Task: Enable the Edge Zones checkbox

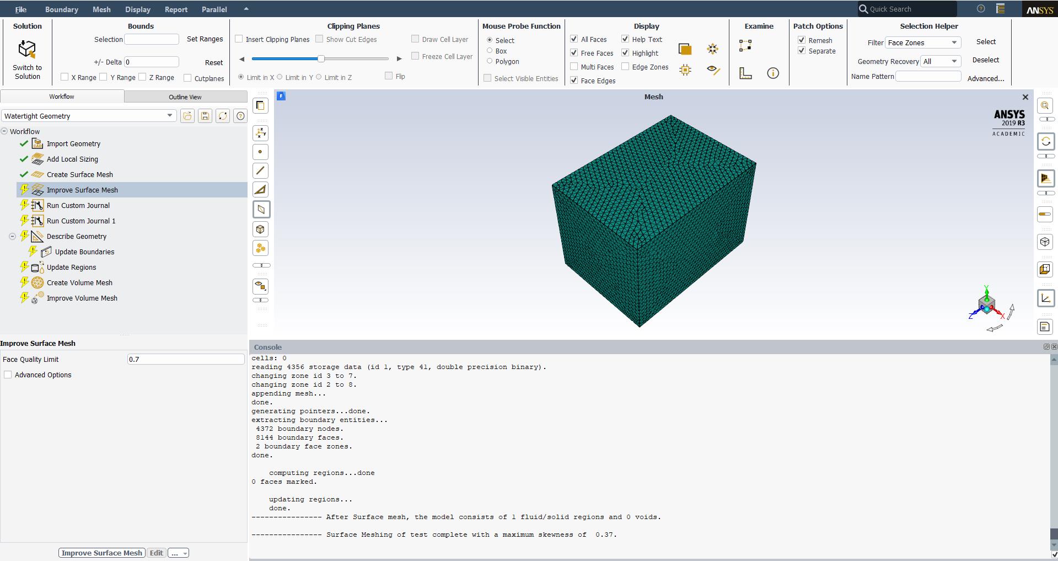Action: point(625,66)
